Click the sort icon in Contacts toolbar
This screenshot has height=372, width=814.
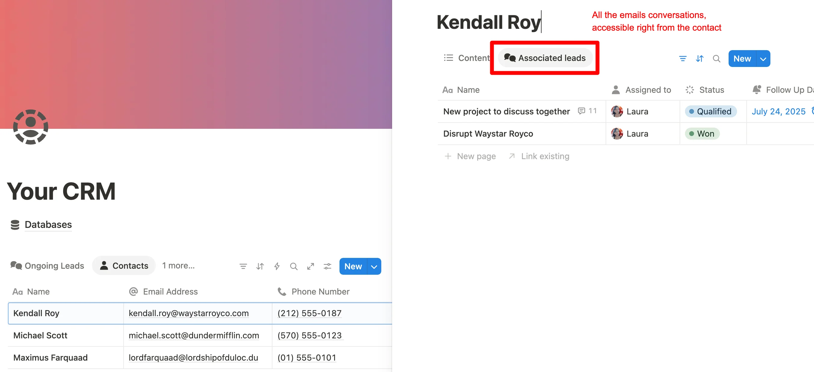coord(260,266)
